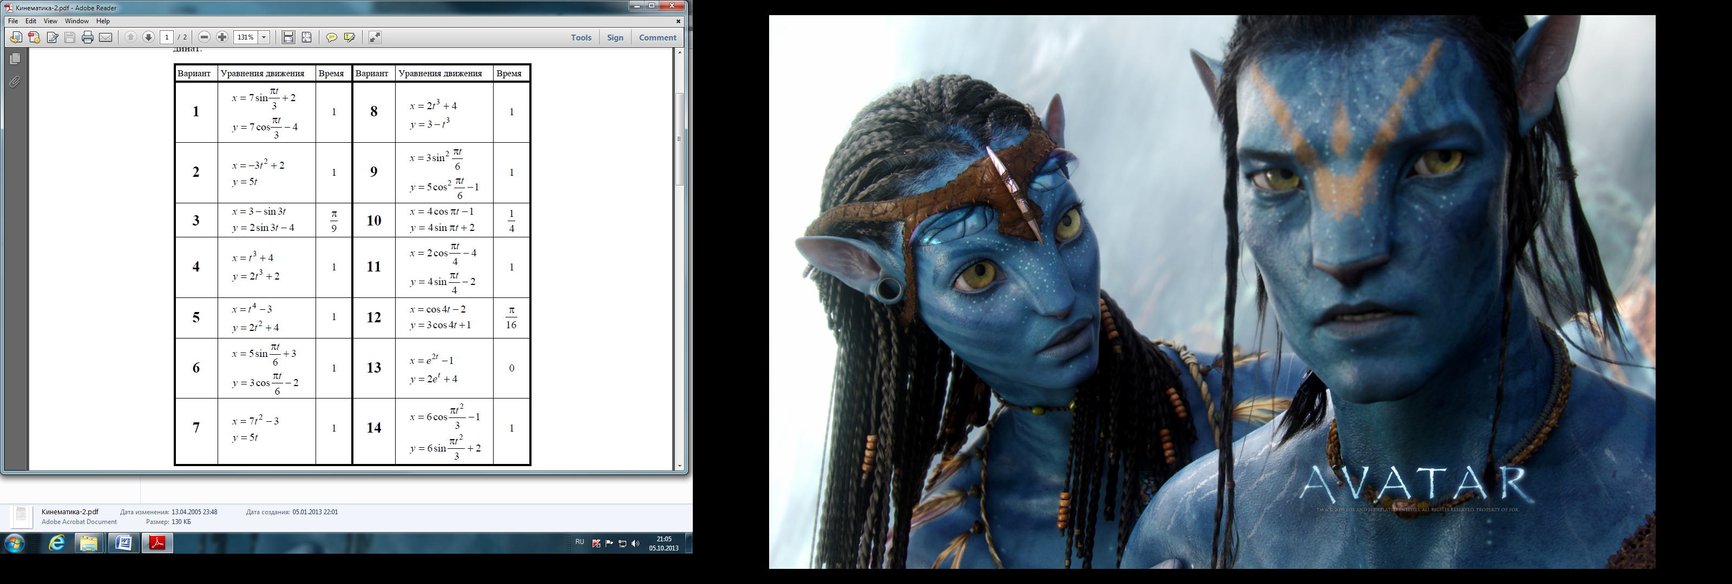Click the page number input field
This screenshot has height=584, width=1732.
click(167, 38)
